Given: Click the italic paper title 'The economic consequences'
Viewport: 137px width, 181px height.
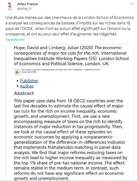Looking at the screenshot, I should (68, 50).
